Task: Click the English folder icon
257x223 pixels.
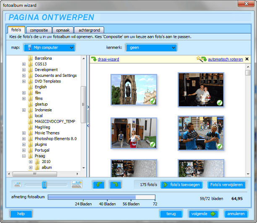Action: (x=30, y=87)
